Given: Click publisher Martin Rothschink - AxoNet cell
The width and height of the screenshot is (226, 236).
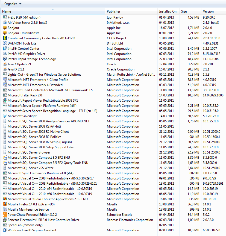Looking at the screenshot, I should click(x=131, y=75).
